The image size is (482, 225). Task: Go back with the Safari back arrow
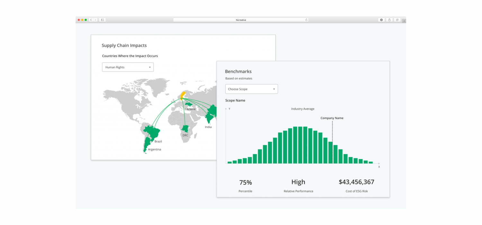[x=91, y=20]
